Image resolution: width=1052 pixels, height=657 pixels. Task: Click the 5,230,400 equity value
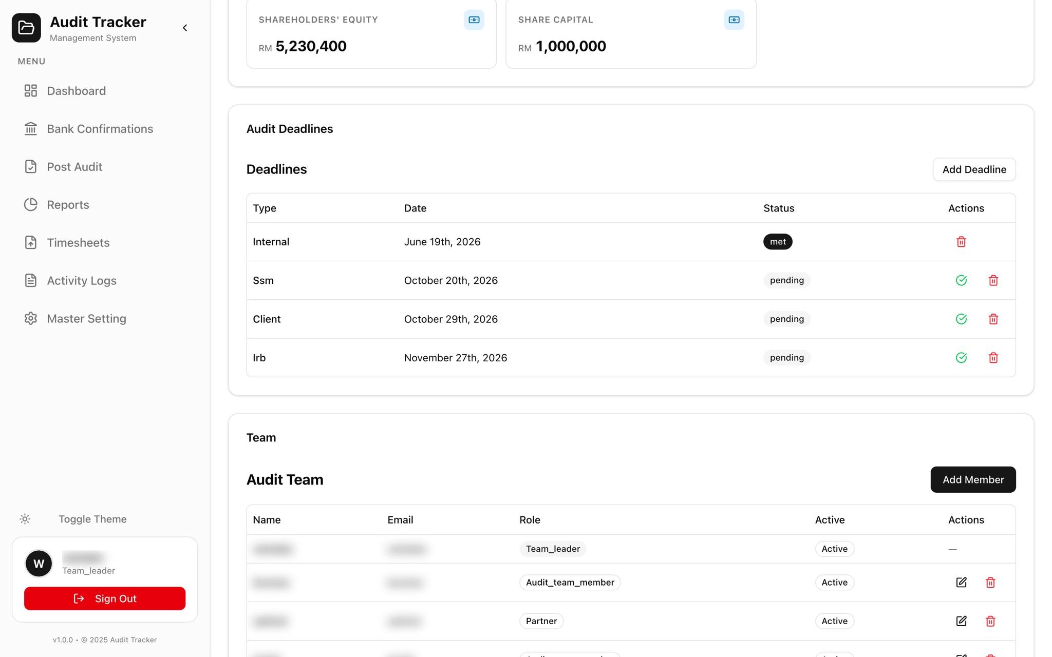(x=311, y=46)
